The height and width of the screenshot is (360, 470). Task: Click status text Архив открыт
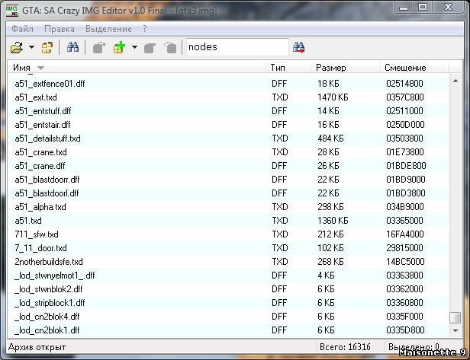(37, 347)
